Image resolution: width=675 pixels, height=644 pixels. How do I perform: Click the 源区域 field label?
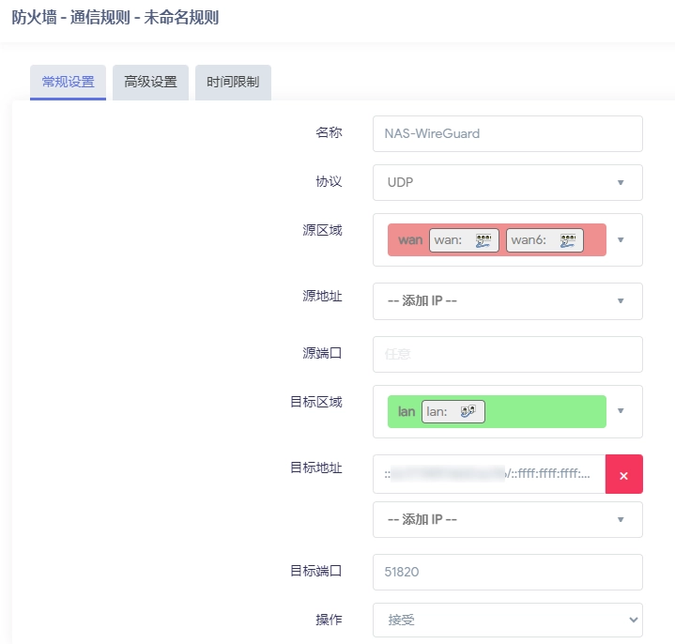click(x=322, y=230)
